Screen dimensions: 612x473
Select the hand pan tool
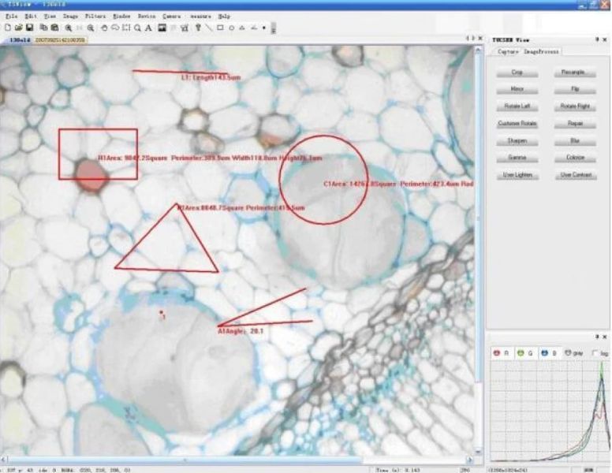click(104, 28)
